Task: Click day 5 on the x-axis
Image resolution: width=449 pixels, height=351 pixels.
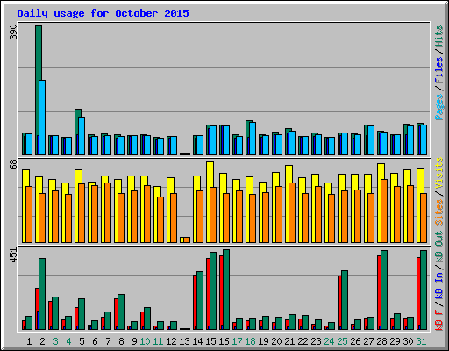Action: (82, 341)
